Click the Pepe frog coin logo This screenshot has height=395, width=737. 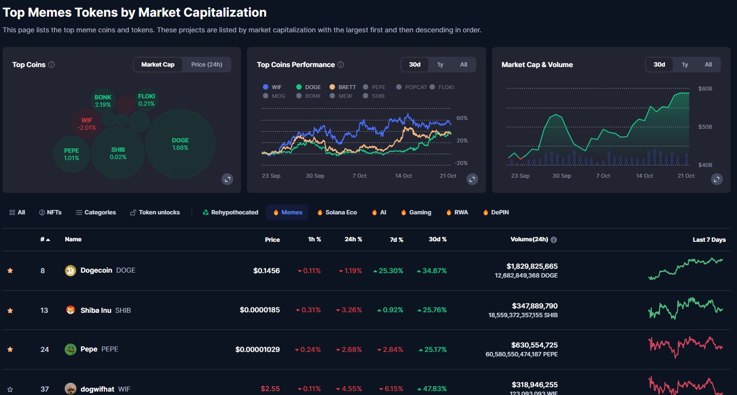pos(71,349)
